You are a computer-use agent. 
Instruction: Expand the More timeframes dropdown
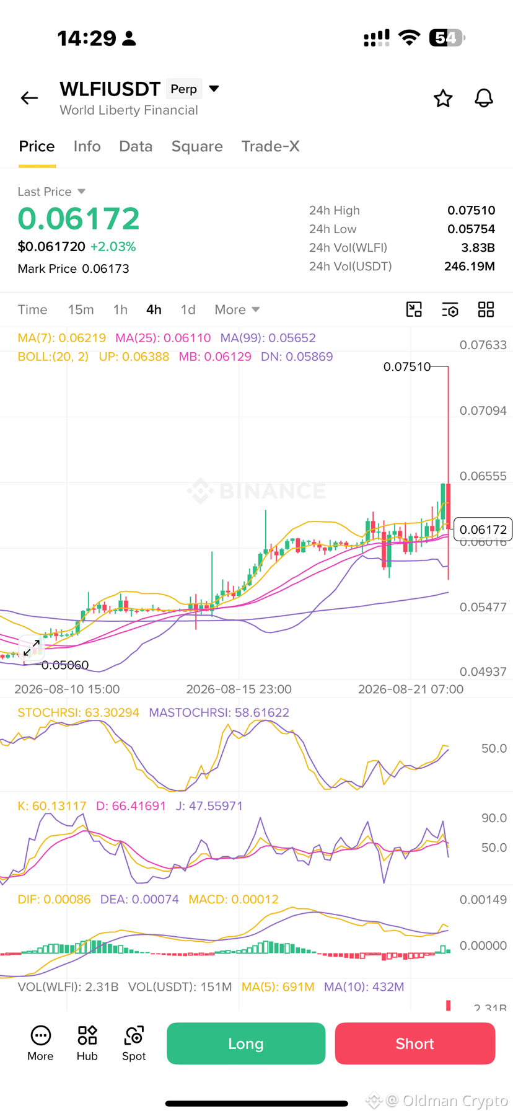click(237, 309)
